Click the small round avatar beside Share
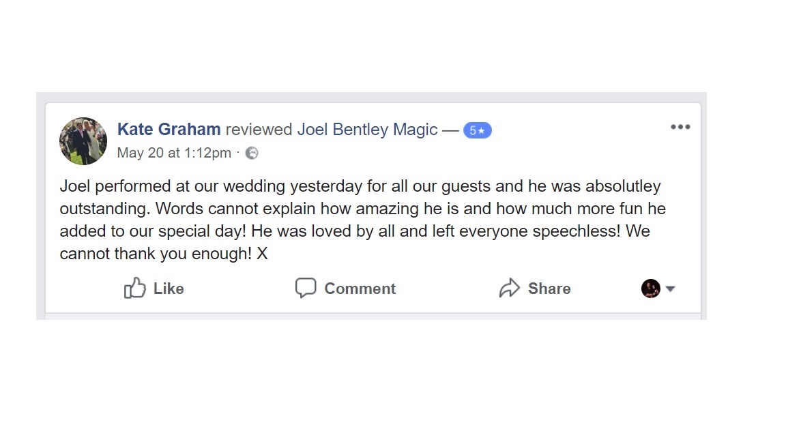This screenshot has width=786, height=442. click(650, 289)
